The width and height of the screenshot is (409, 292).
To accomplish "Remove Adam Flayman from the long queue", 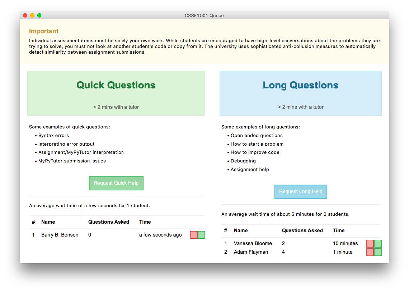I will pyautogui.click(x=369, y=252).
